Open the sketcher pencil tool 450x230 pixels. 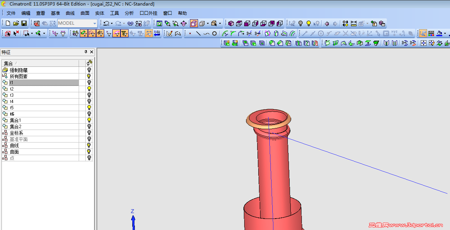click(x=170, y=33)
